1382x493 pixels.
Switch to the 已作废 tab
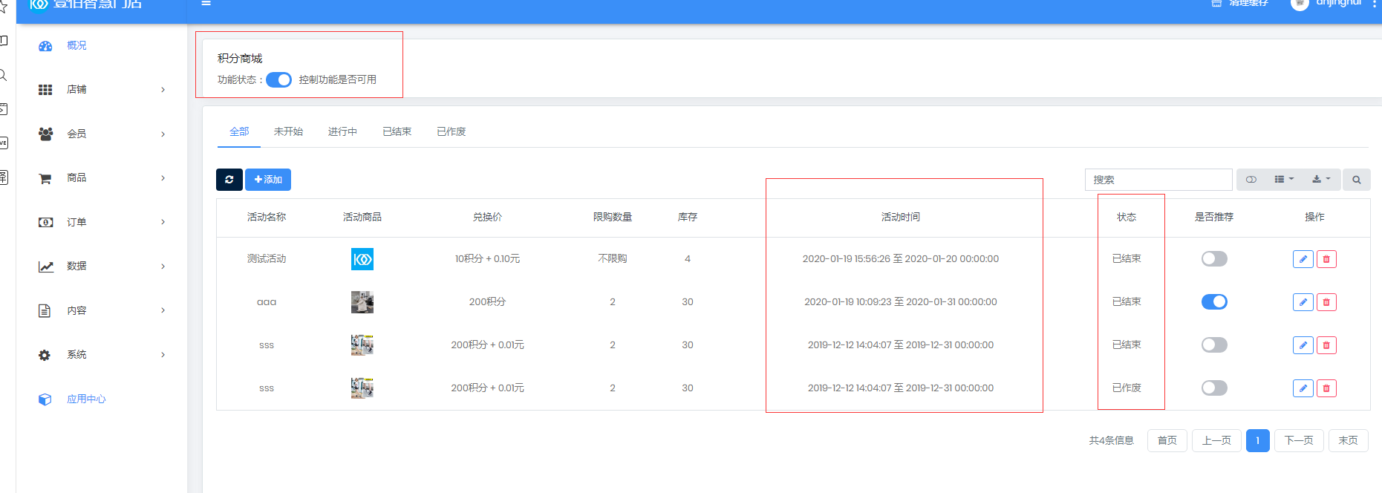[451, 131]
